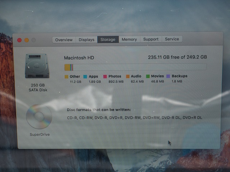Click the pink Photos color swatch

(x=105, y=76)
